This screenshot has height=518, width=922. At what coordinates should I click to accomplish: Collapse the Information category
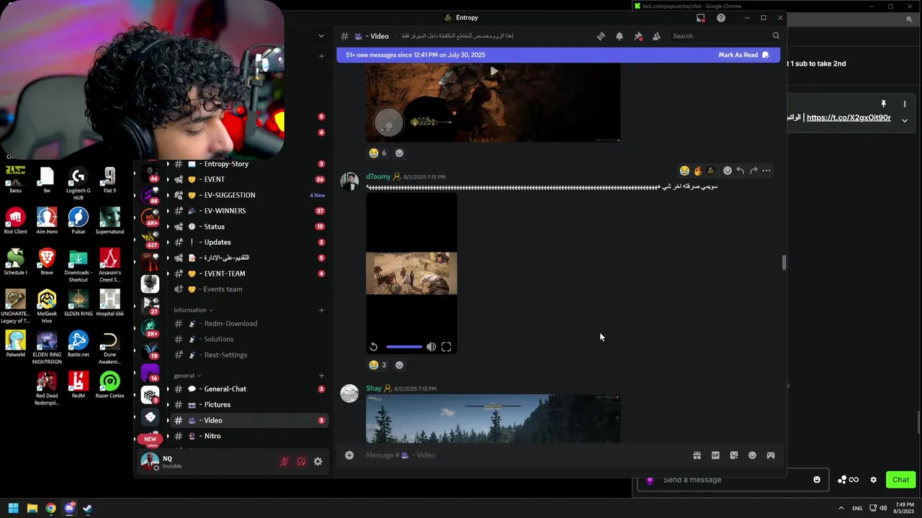click(193, 310)
